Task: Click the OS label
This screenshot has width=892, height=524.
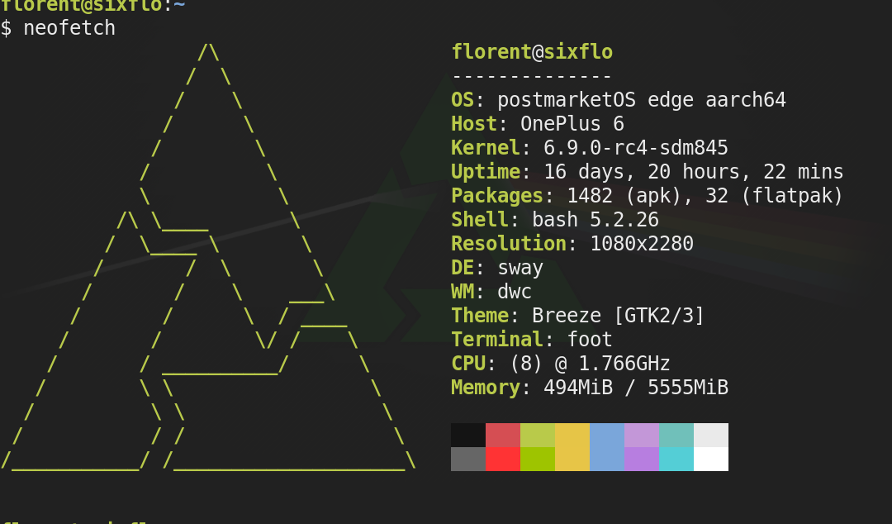Action: (463, 100)
